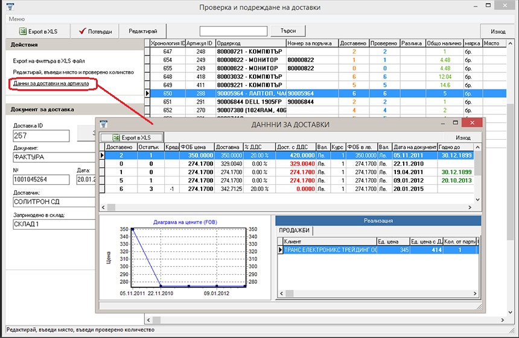Select delivery row dated 19.04.2011
The height and width of the screenshot is (338, 519).
pos(287,172)
